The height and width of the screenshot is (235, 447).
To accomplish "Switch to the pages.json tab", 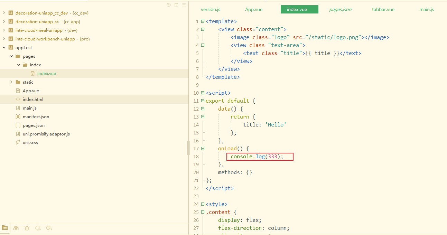I will click(x=340, y=9).
